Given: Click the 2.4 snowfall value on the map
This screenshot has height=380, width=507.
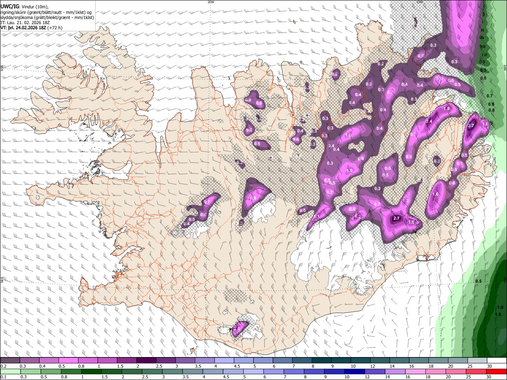Looking at the screenshot, I should [429, 121].
